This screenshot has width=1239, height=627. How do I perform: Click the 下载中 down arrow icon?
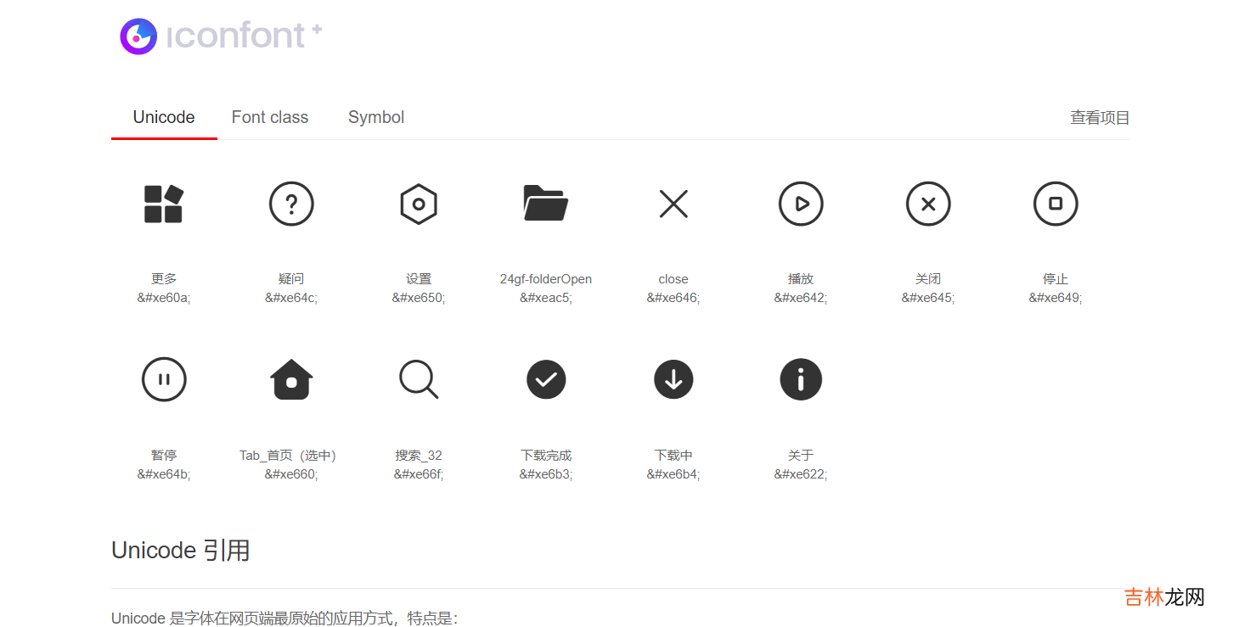pos(673,379)
